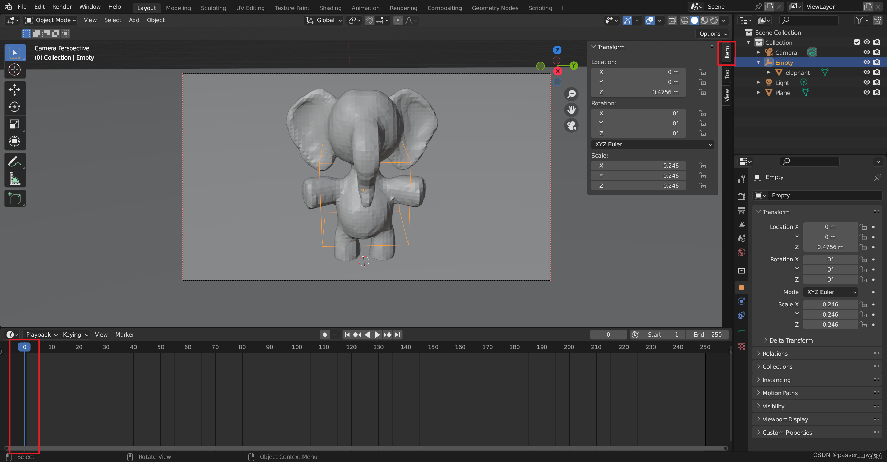Select the Add Cube tool
The image size is (887, 462).
[x=15, y=199]
